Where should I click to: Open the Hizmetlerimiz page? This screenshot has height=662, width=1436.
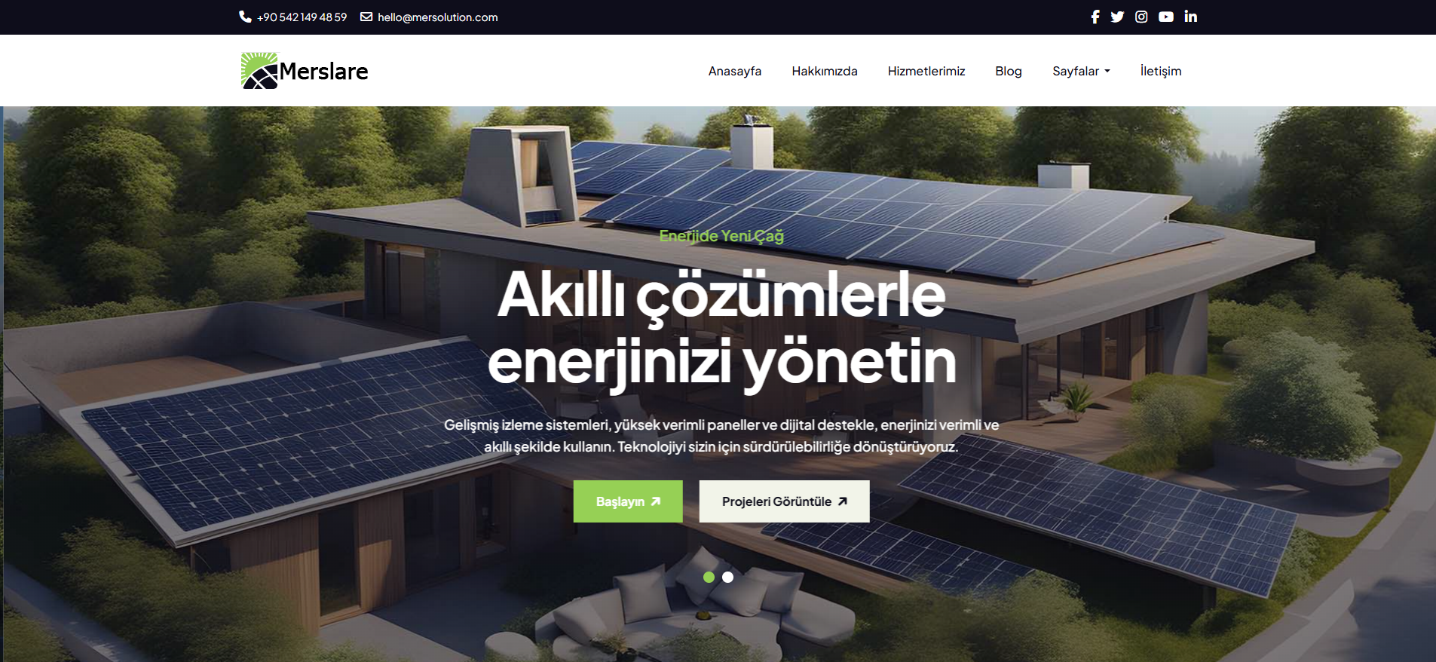click(926, 71)
